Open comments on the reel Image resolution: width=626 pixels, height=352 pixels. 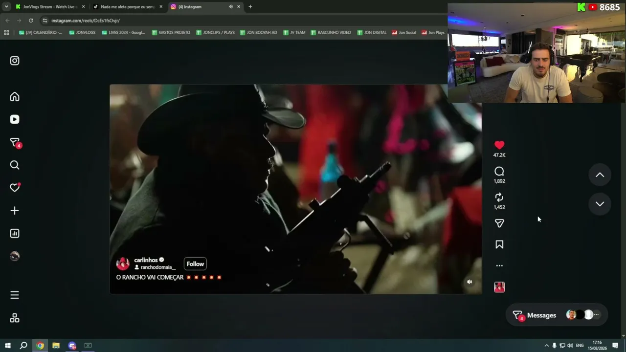coord(499,171)
